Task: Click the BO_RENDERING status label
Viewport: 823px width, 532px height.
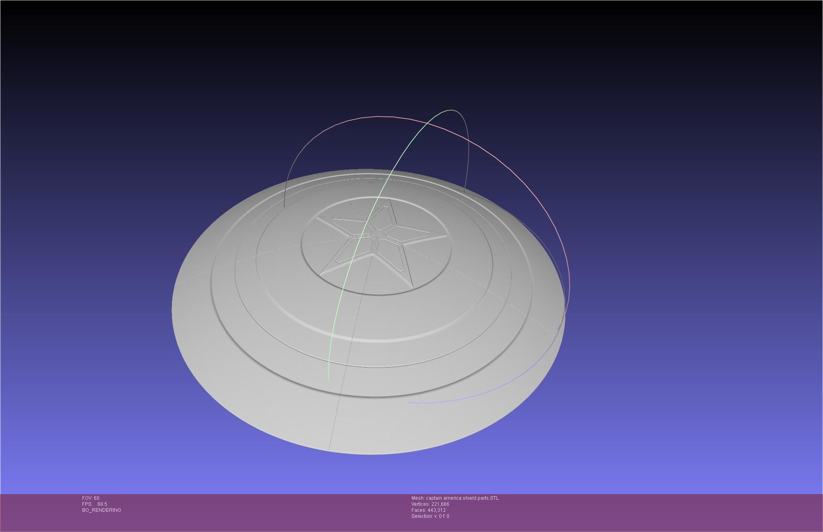Action: point(101,510)
